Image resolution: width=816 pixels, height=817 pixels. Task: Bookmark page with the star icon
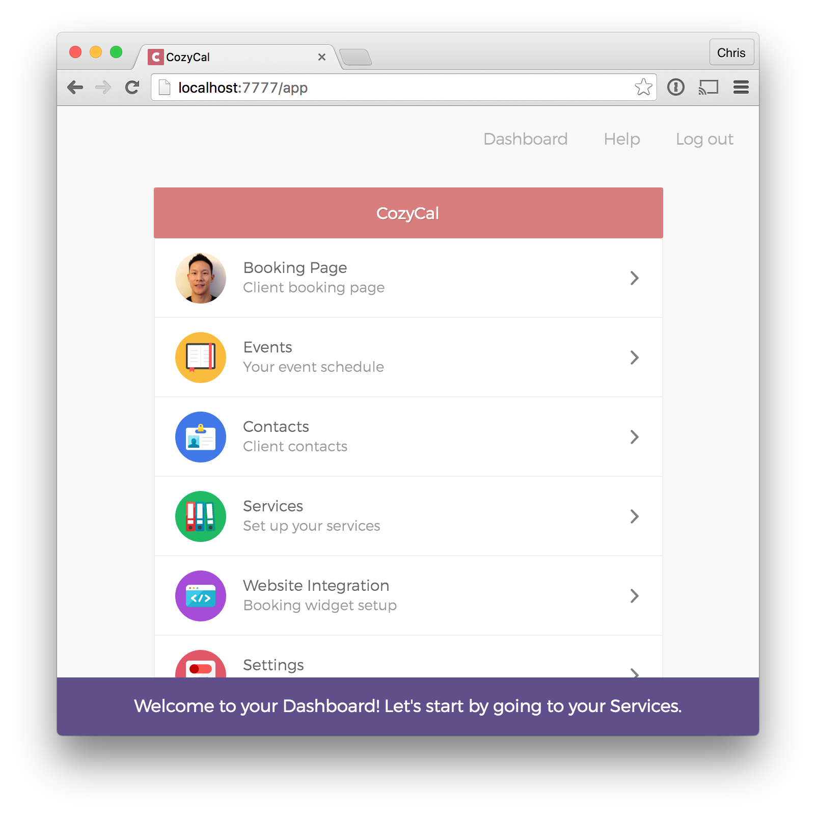pos(643,87)
